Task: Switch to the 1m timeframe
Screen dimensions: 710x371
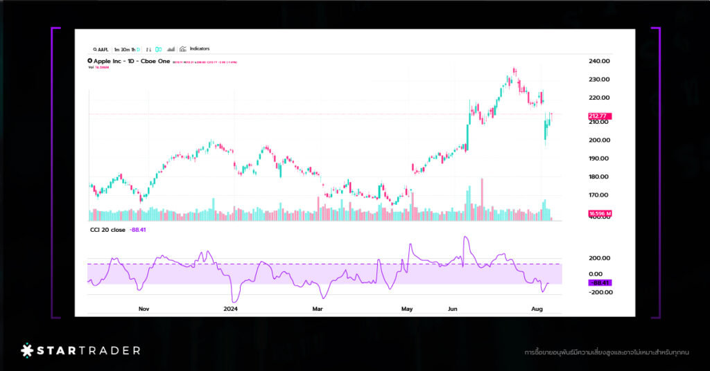Action: click(117, 49)
